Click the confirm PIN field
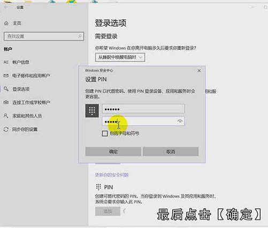The image size is (268, 228). pyautogui.click(x=143, y=121)
